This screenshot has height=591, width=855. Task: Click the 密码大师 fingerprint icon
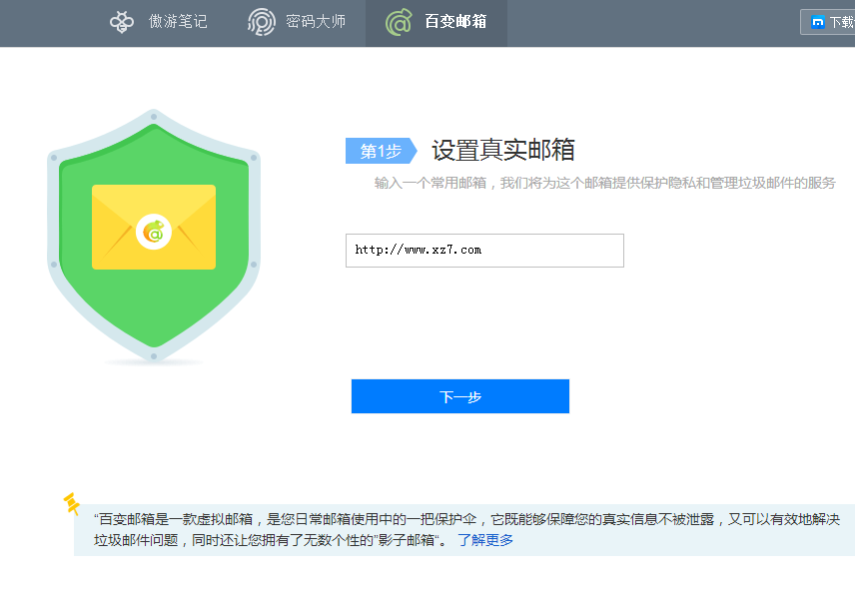pos(261,22)
